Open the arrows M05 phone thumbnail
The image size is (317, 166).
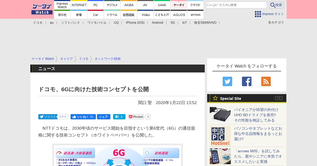(x=220, y=156)
